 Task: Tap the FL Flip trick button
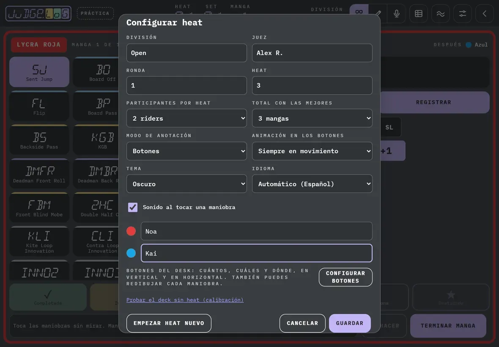[x=39, y=106]
